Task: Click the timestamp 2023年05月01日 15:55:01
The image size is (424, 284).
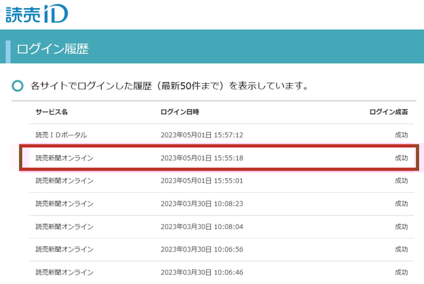Action: pos(202,181)
